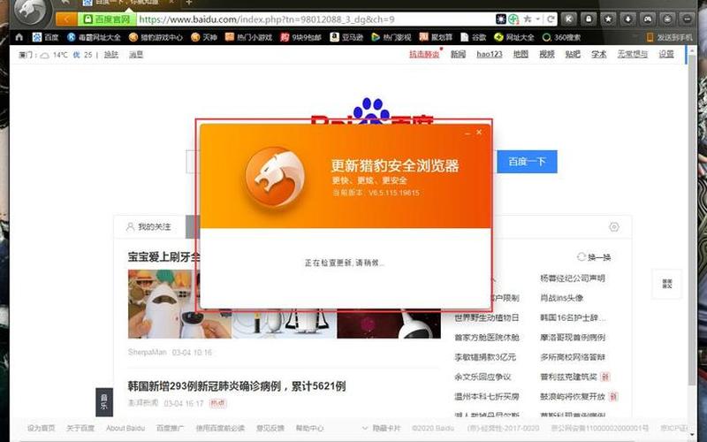
Task: Open hot search 杨幂经纪公司声明
Action: point(573,278)
